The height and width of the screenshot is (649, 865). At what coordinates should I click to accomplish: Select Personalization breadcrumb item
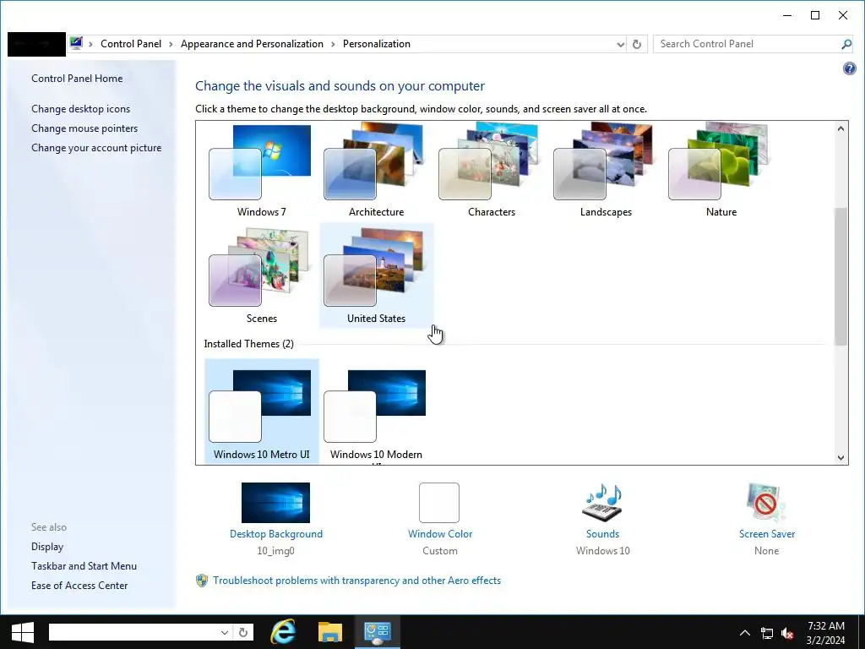377,44
